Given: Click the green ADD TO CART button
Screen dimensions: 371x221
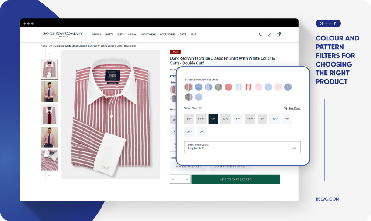Looking at the screenshot, I should point(236,179).
